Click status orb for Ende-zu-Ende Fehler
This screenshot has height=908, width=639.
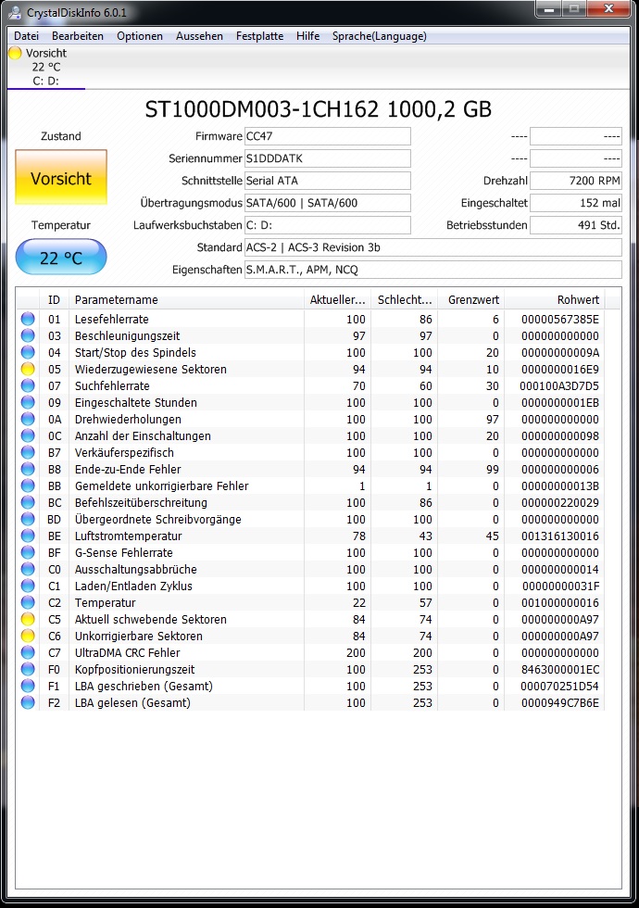(x=27, y=469)
